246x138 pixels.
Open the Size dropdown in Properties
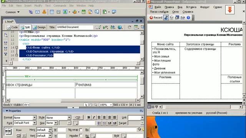click(56, 123)
